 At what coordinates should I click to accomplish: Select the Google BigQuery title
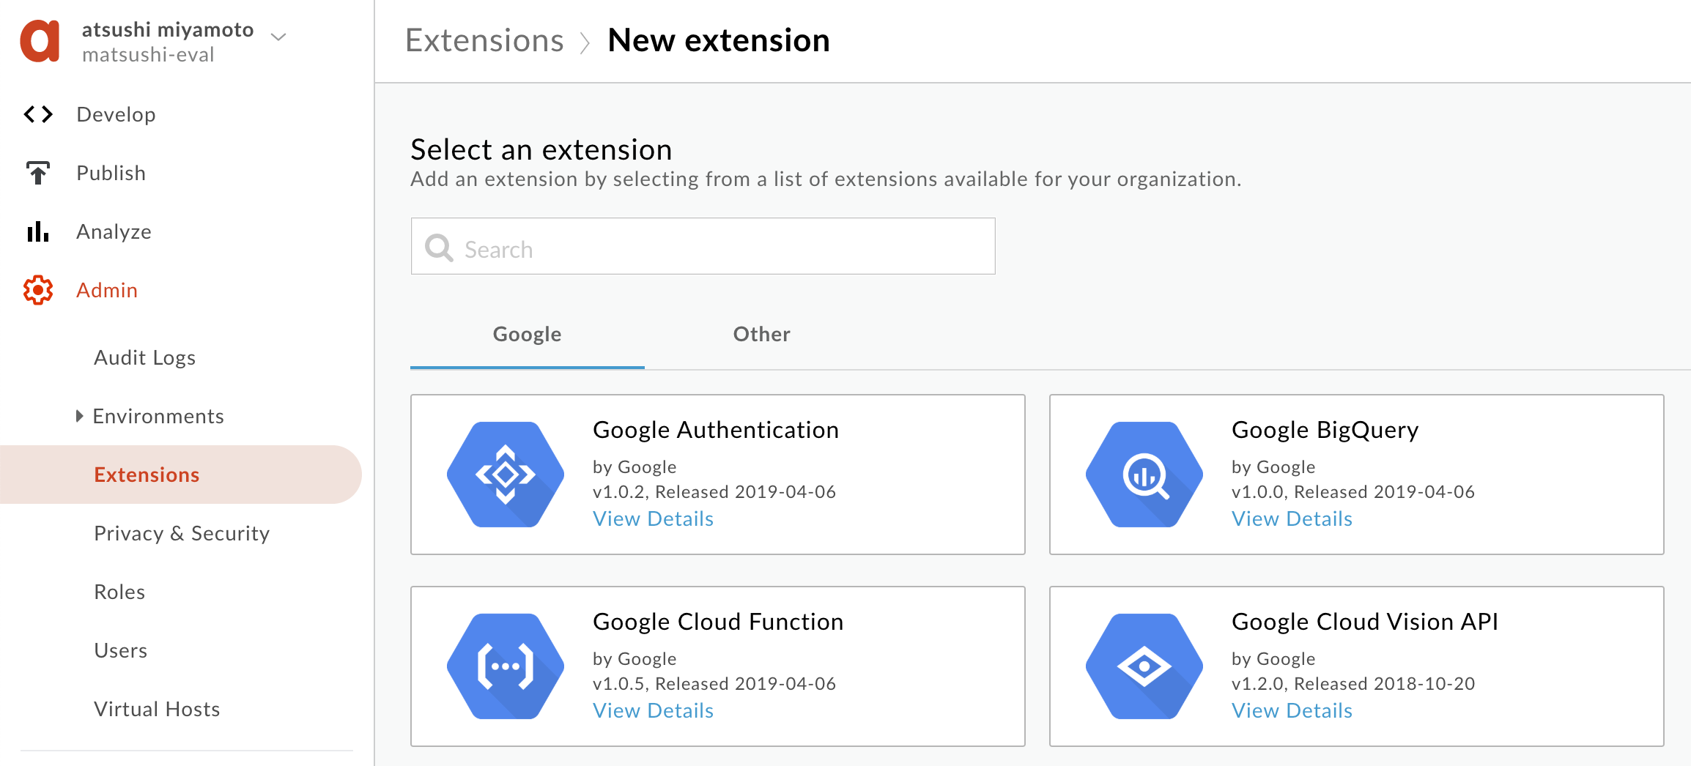[x=1325, y=430]
